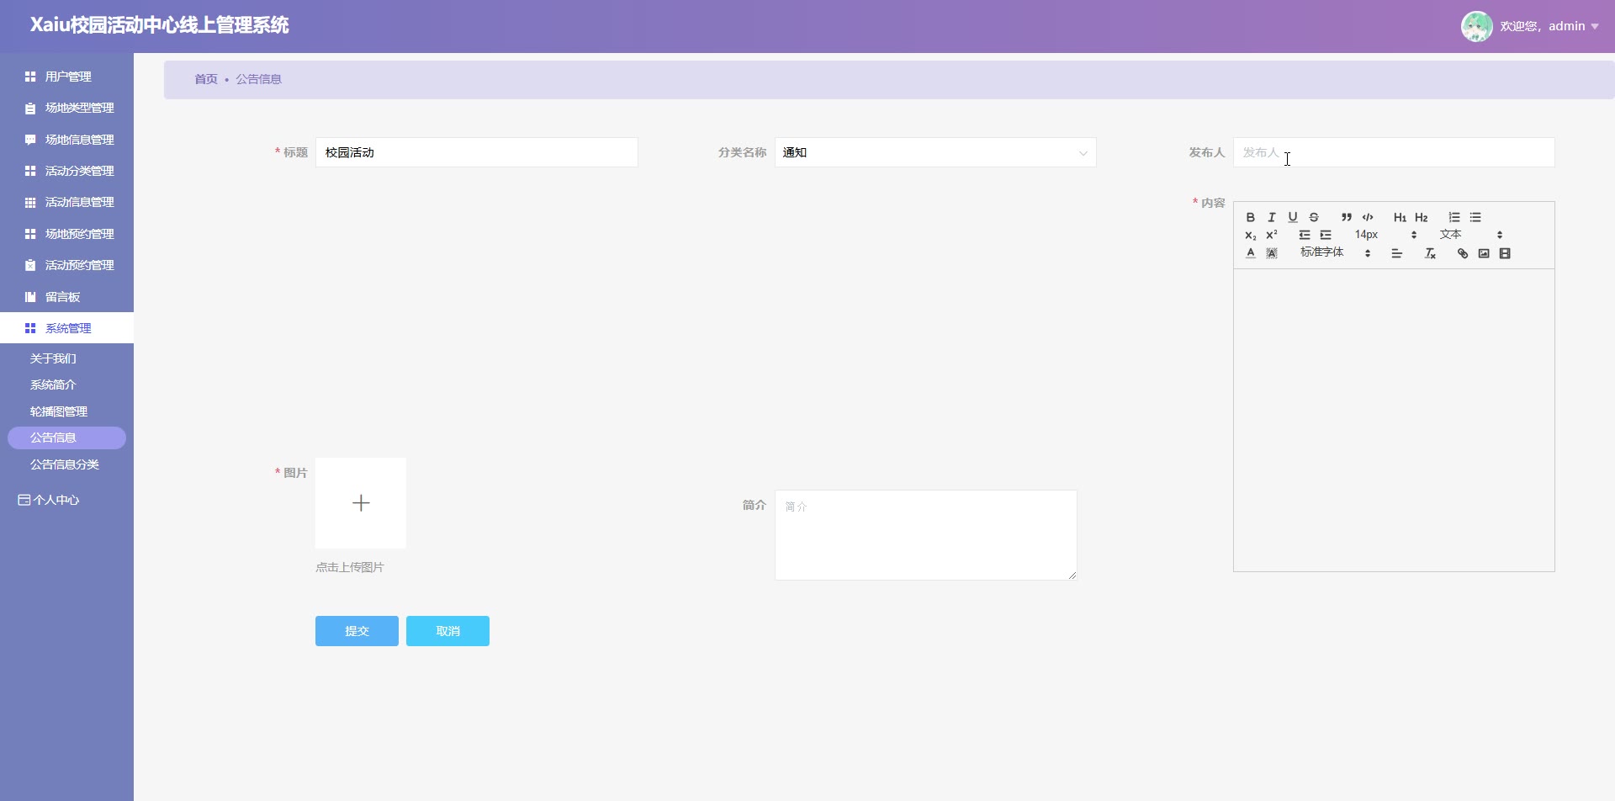Open the text background color picker

click(1272, 253)
